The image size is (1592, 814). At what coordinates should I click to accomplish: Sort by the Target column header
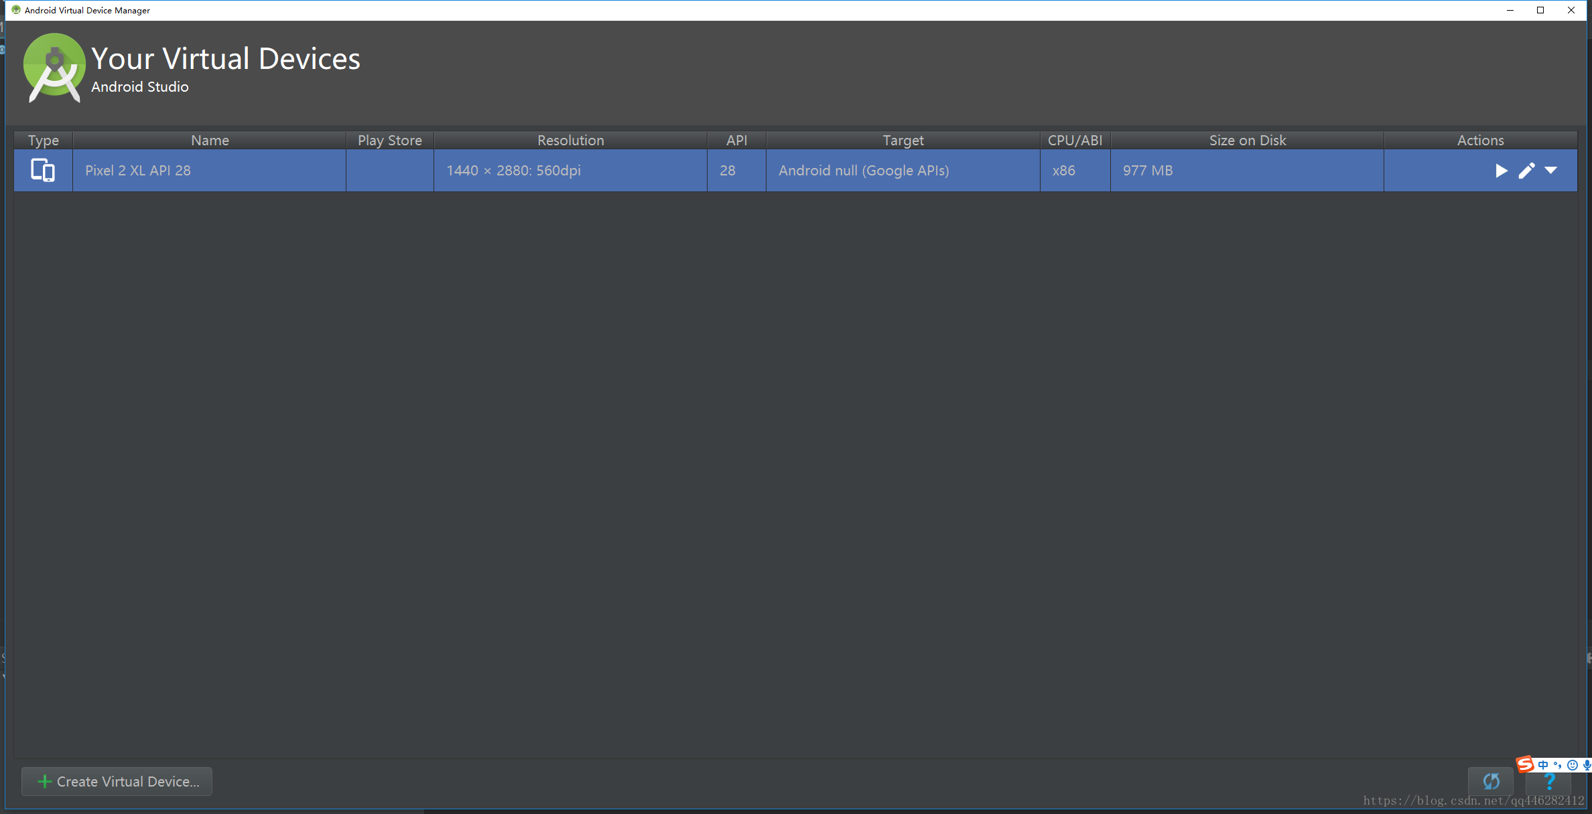coord(903,140)
